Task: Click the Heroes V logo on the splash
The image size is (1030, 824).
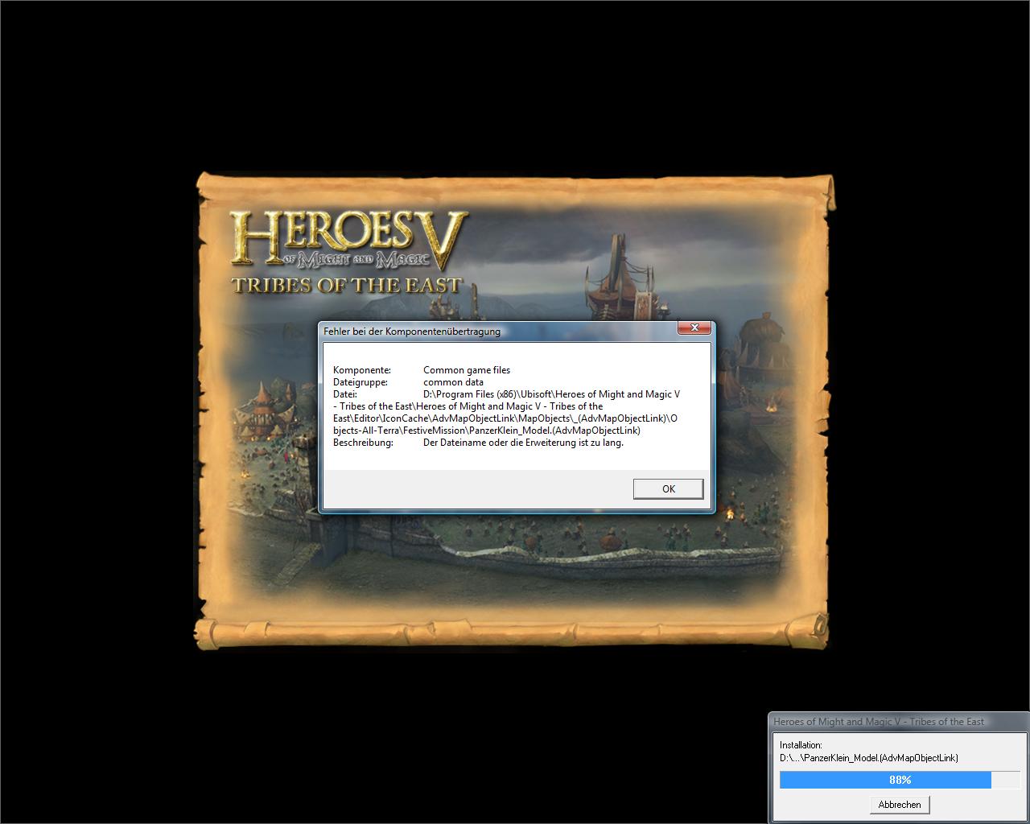Action: [348, 240]
